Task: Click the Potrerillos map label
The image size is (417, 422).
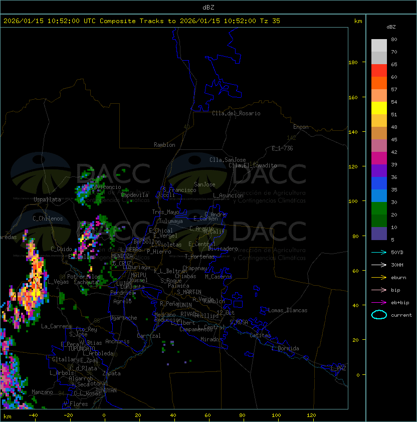Action: (84, 277)
